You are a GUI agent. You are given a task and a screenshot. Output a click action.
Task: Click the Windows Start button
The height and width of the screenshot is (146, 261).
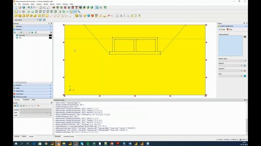pyautogui.click(x=16, y=144)
